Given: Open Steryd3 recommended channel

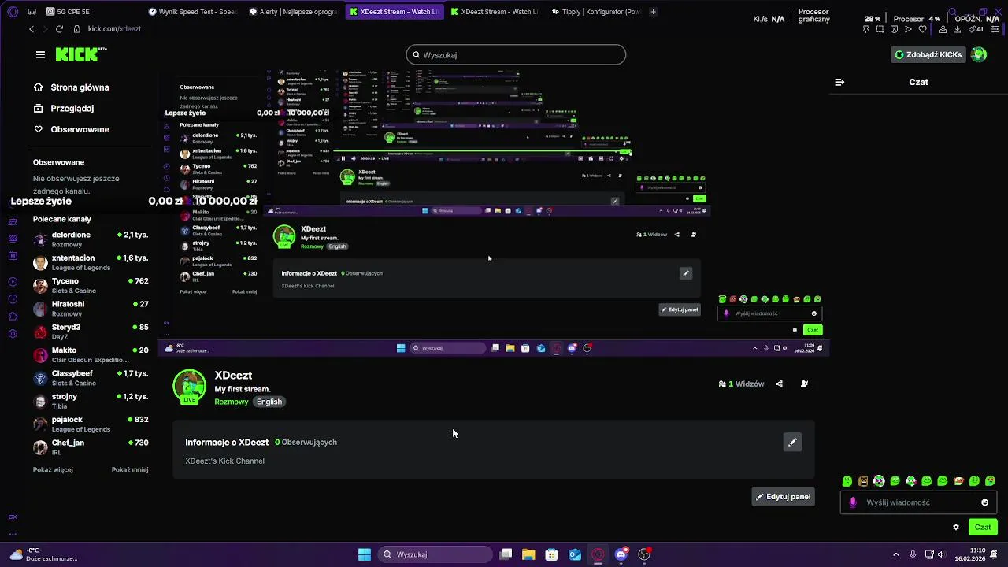Looking at the screenshot, I should (x=91, y=332).
